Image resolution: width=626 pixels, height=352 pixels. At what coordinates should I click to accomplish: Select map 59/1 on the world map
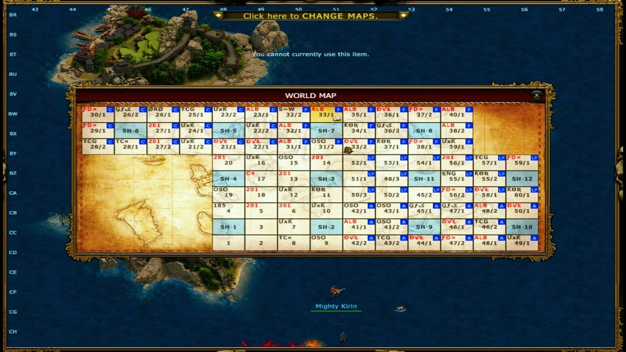click(522, 163)
